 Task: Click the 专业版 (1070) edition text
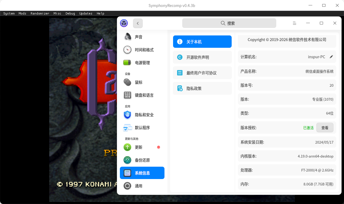[323, 99]
